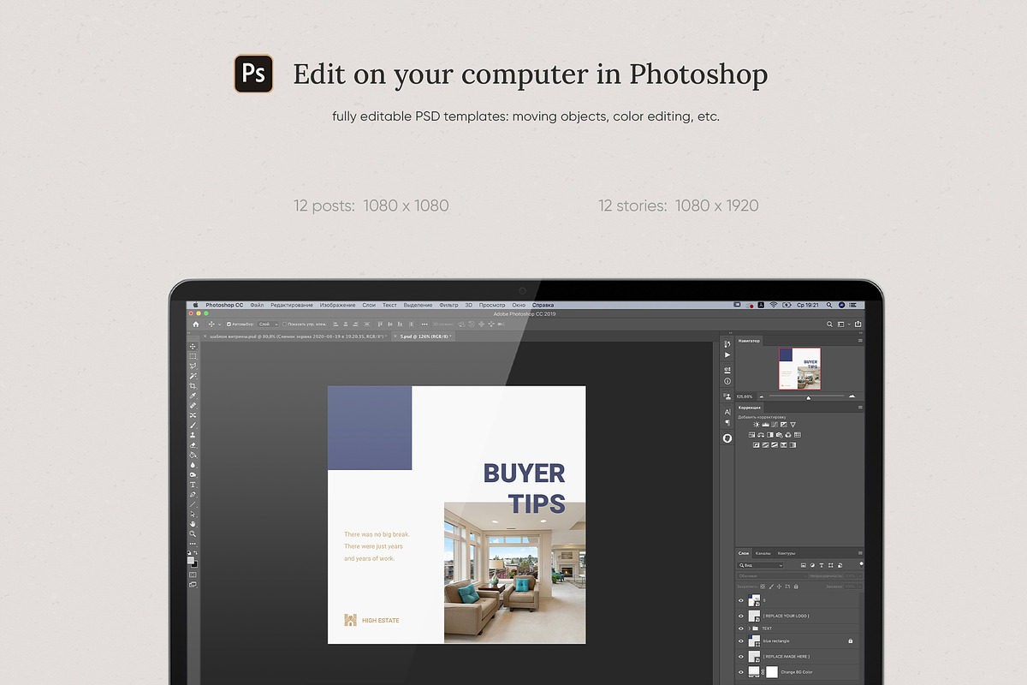Viewport: 1027px width, 685px height.
Task: Open the Move tool preset dropdown arrow
Action: [x=219, y=325]
